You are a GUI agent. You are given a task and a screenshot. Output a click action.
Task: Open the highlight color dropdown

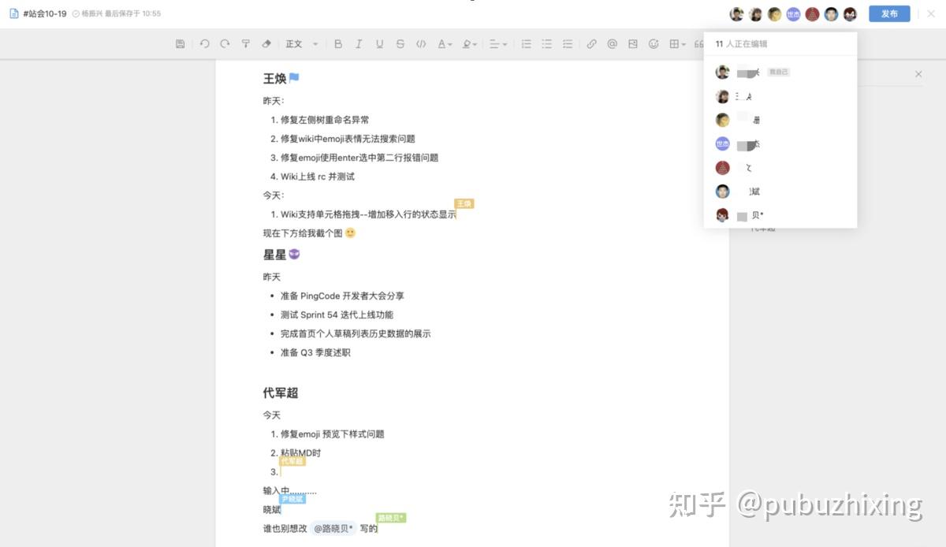coord(469,44)
